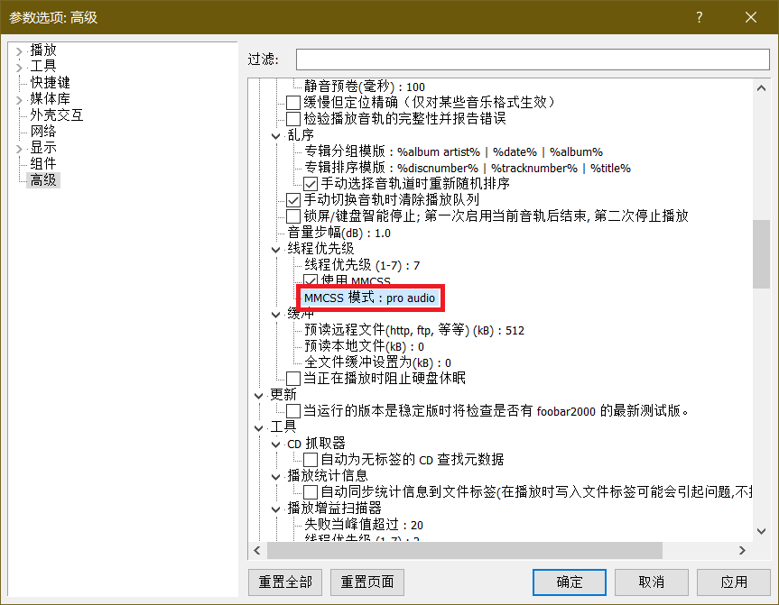Confirm with the 确定 button
The image size is (779, 605).
point(570,582)
